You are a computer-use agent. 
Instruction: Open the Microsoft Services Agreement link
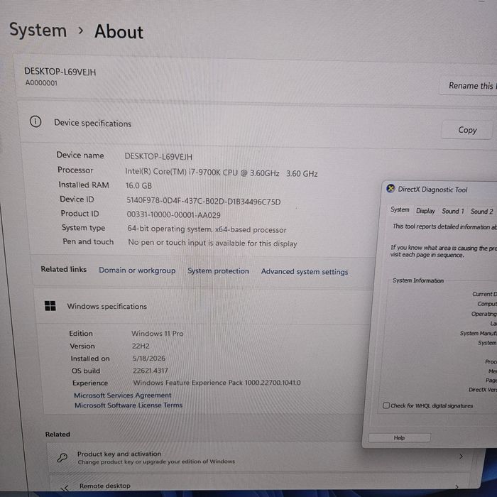pos(122,395)
